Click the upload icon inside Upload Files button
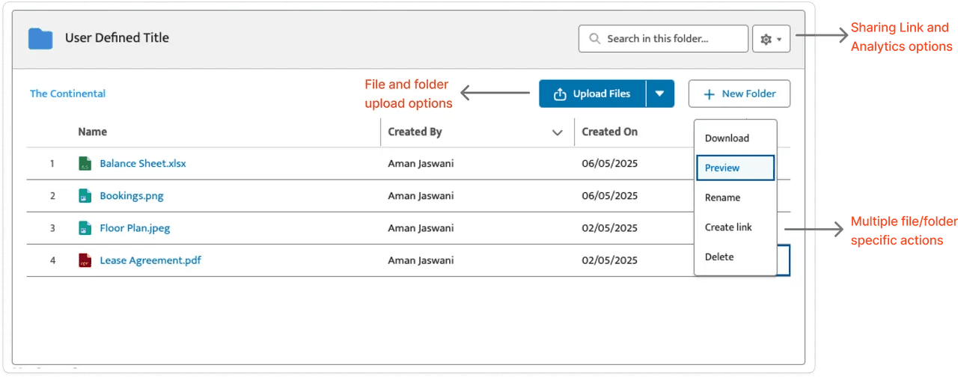The height and width of the screenshot is (377, 958). click(560, 94)
